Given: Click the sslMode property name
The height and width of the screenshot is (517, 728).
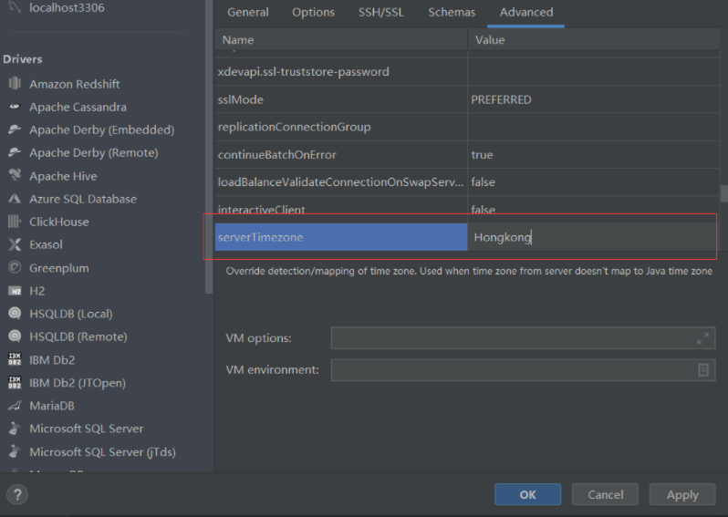Looking at the screenshot, I should 241,99.
